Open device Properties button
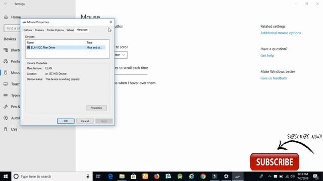Image resolution: width=323 pixels, height=181 pixels. (96, 108)
